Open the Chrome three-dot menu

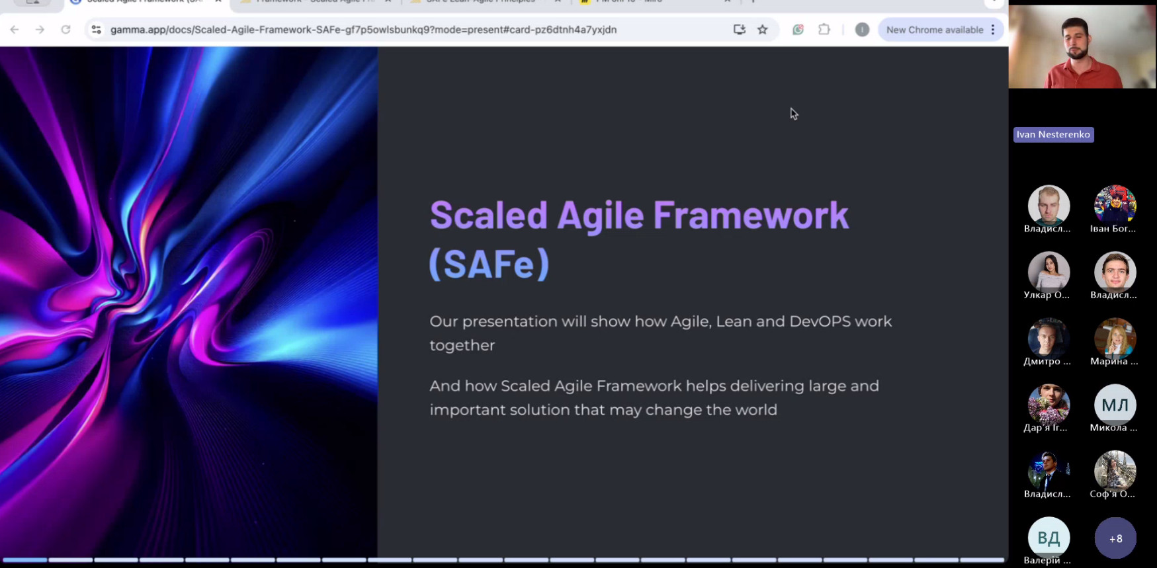(993, 30)
